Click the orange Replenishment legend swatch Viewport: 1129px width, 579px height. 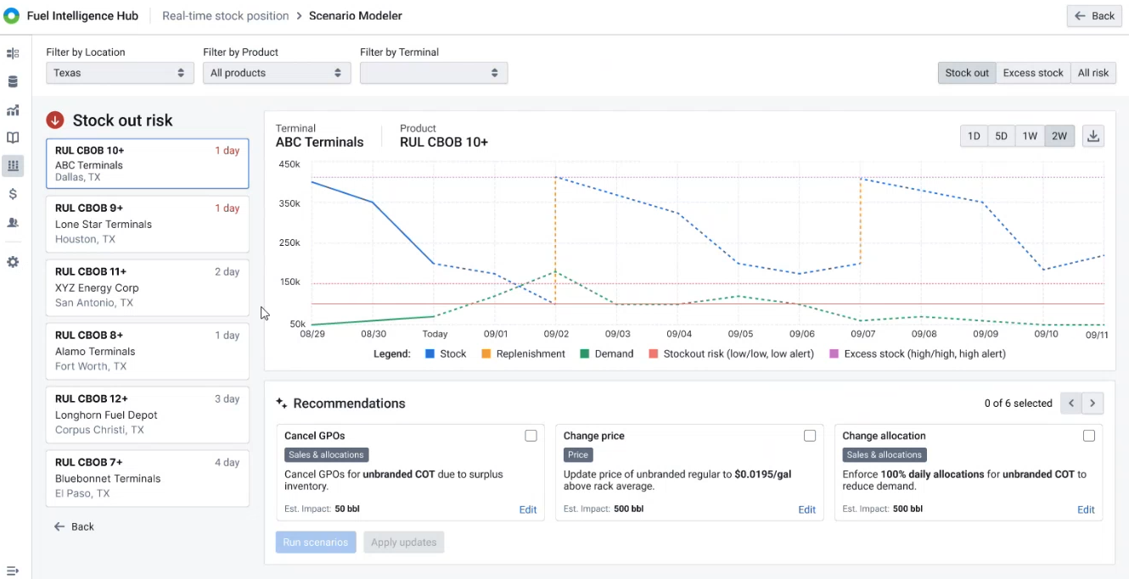coord(487,354)
